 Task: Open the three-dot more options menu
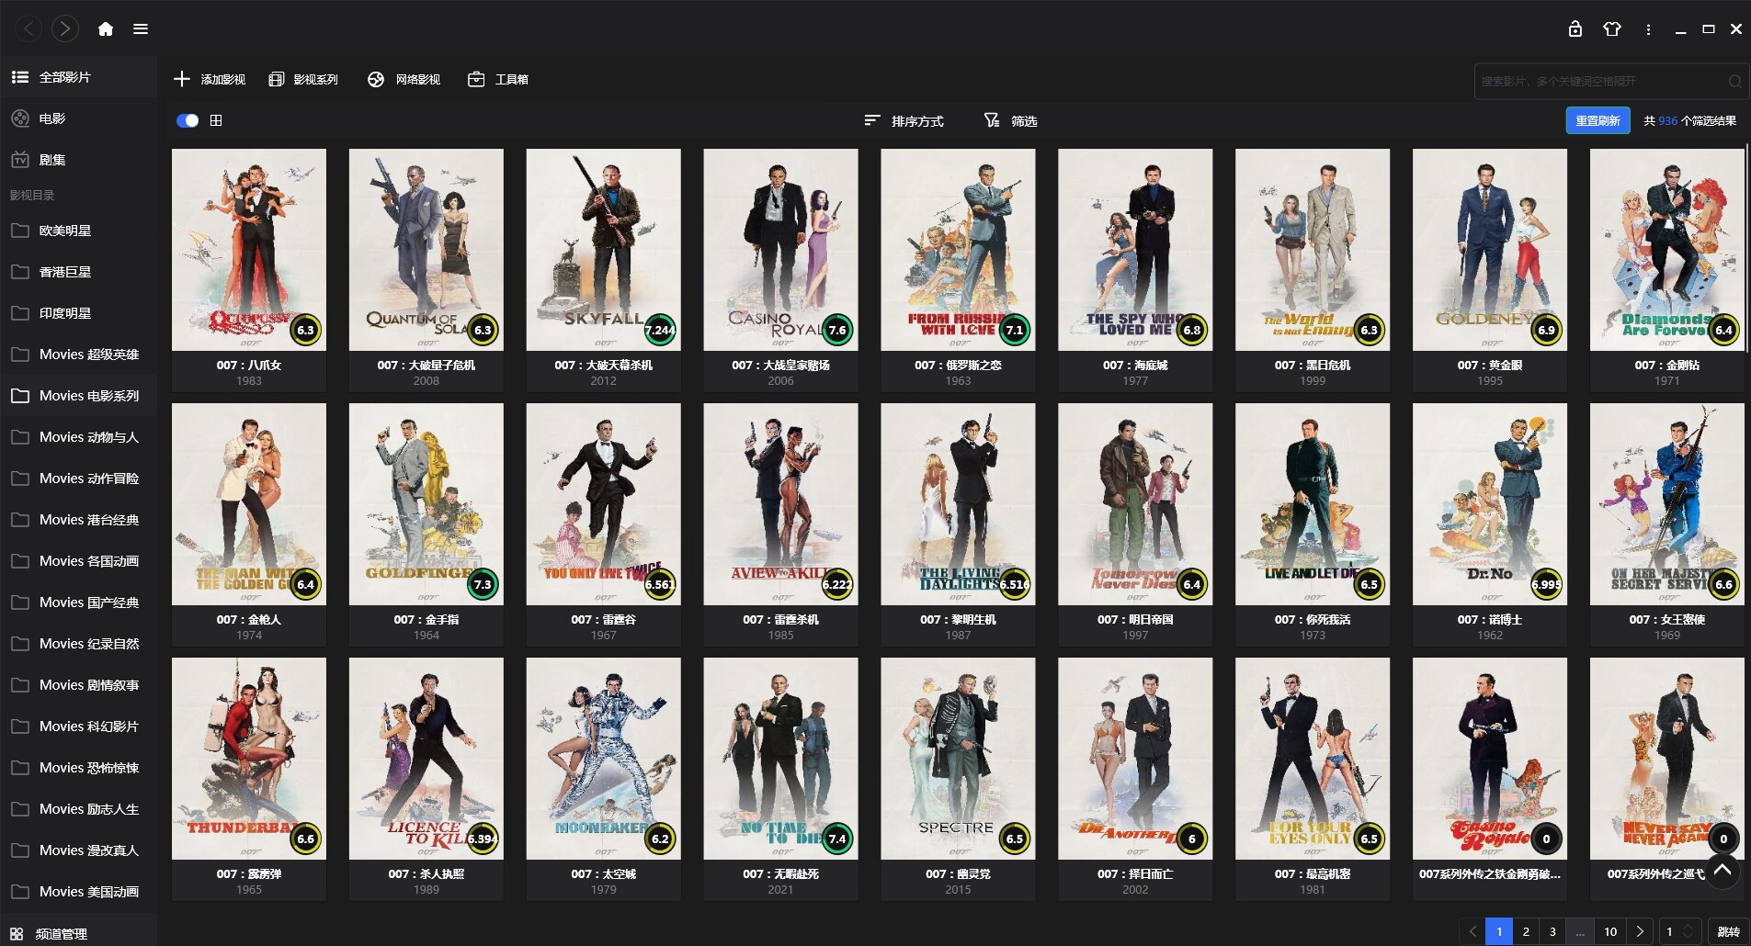(1648, 29)
